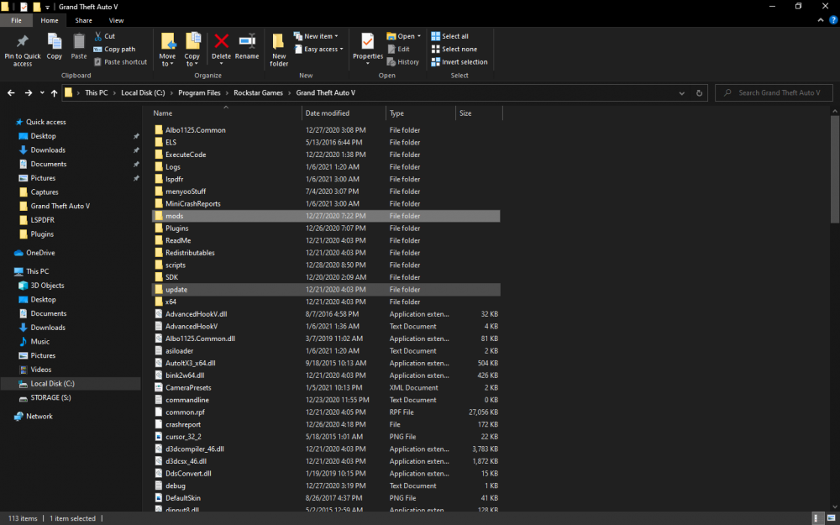Click Rockstar Games in the address path
Image resolution: width=840 pixels, height=525 pixels.
(258, 93)
